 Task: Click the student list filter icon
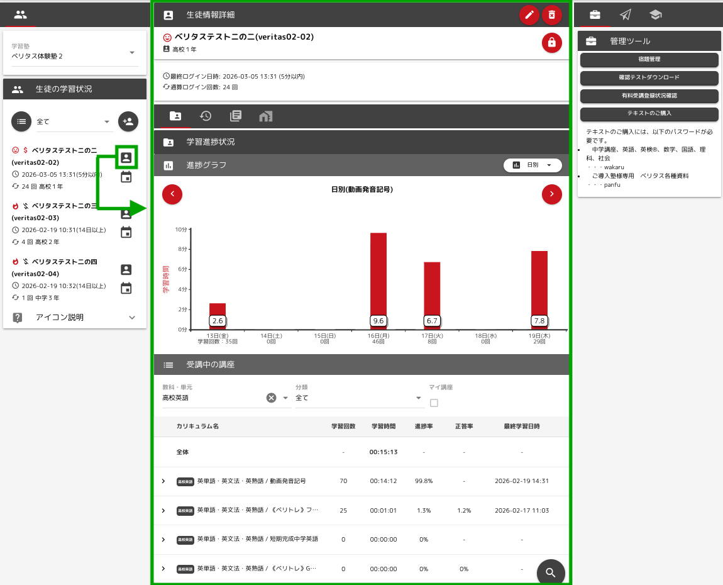click(21, 121)
